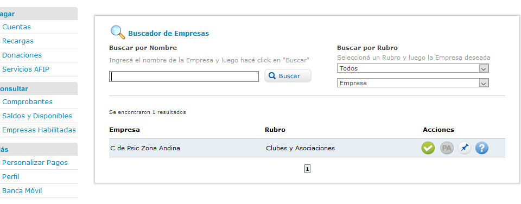Image resolution: width=521 pixels, height=204 pixels.
Task: Go to Donaciones
Action: click(22, 55)
